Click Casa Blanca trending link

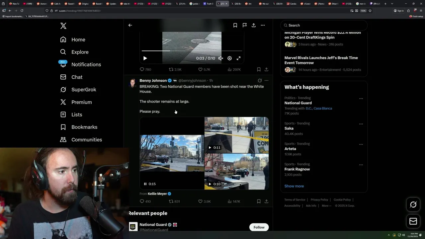[323, 108]
